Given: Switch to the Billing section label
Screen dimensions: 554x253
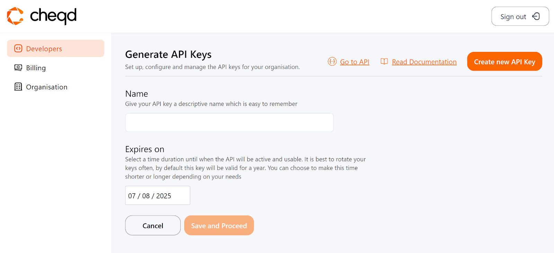Looking at the screenshot, I should 36,68.
